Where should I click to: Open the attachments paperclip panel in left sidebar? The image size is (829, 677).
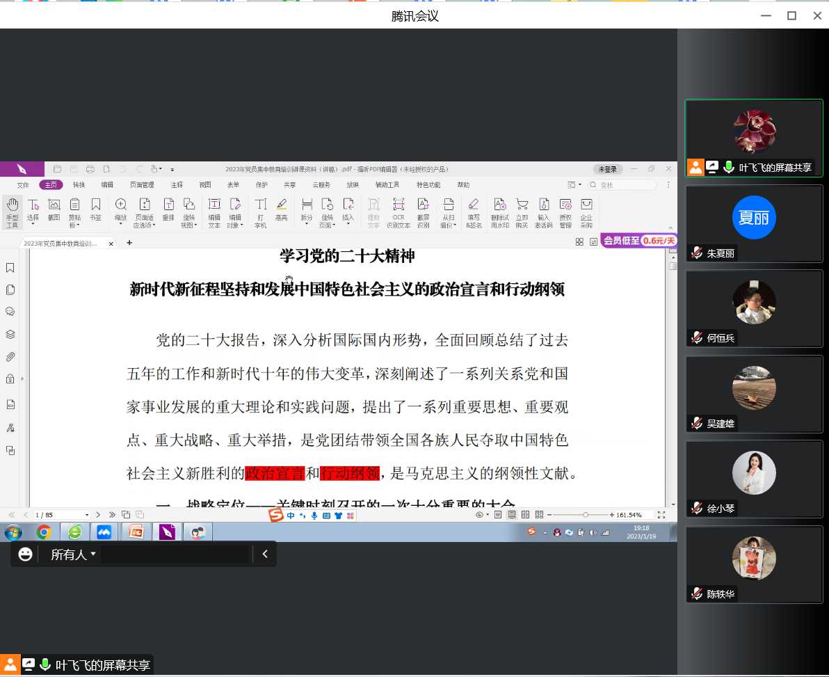(x=10, y=357)
